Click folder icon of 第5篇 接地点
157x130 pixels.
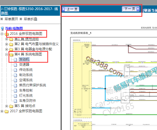point(11,106)
